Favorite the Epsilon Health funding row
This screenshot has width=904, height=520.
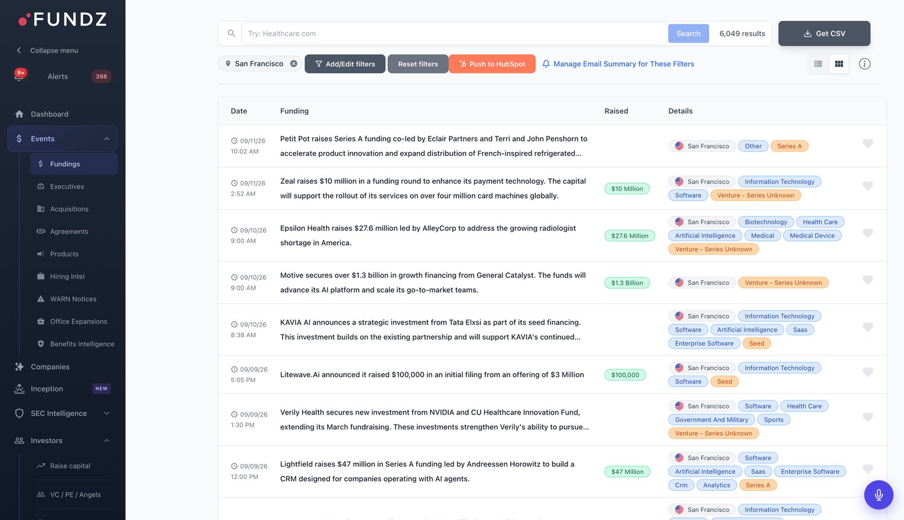point(868,233)
